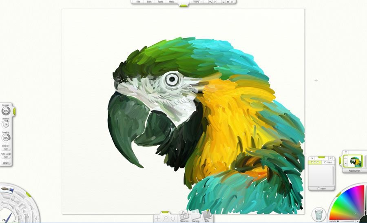Open the Edit menu

click(x=149, y=2)
